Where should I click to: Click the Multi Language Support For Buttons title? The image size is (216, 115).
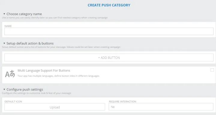44,70
